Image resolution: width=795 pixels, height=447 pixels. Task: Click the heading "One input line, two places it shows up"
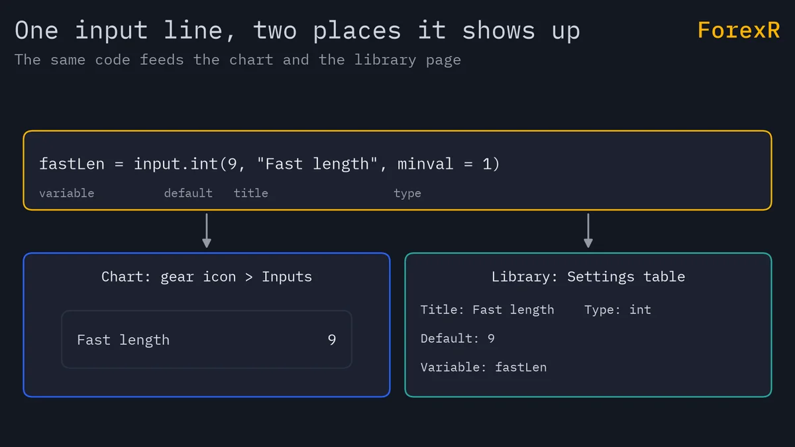[x=297, y=31]
